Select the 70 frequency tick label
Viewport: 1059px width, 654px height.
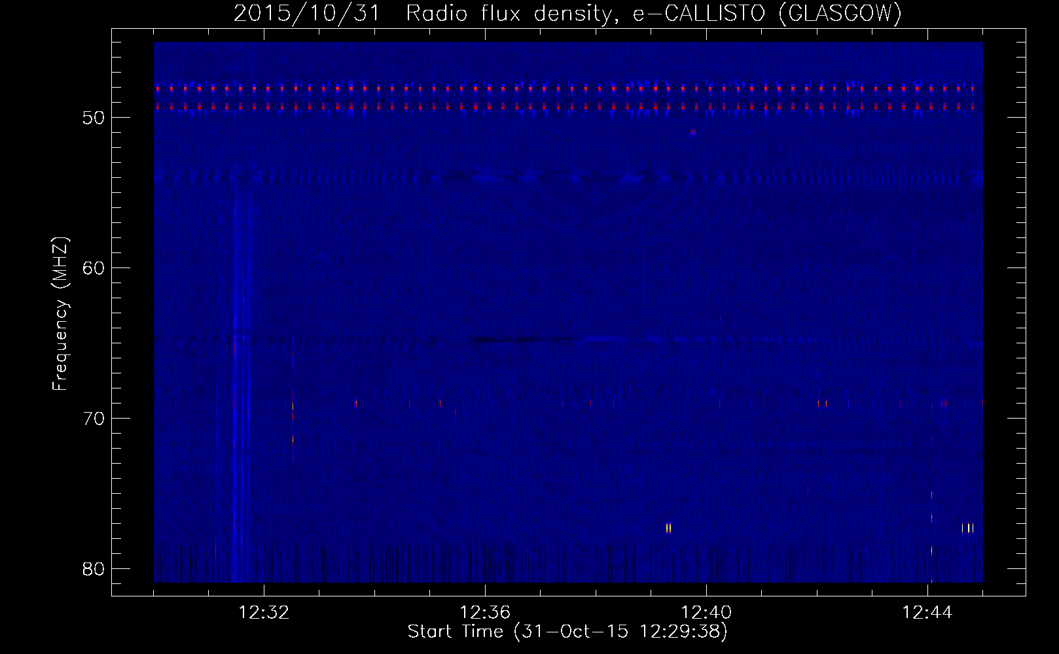point(94,419)
